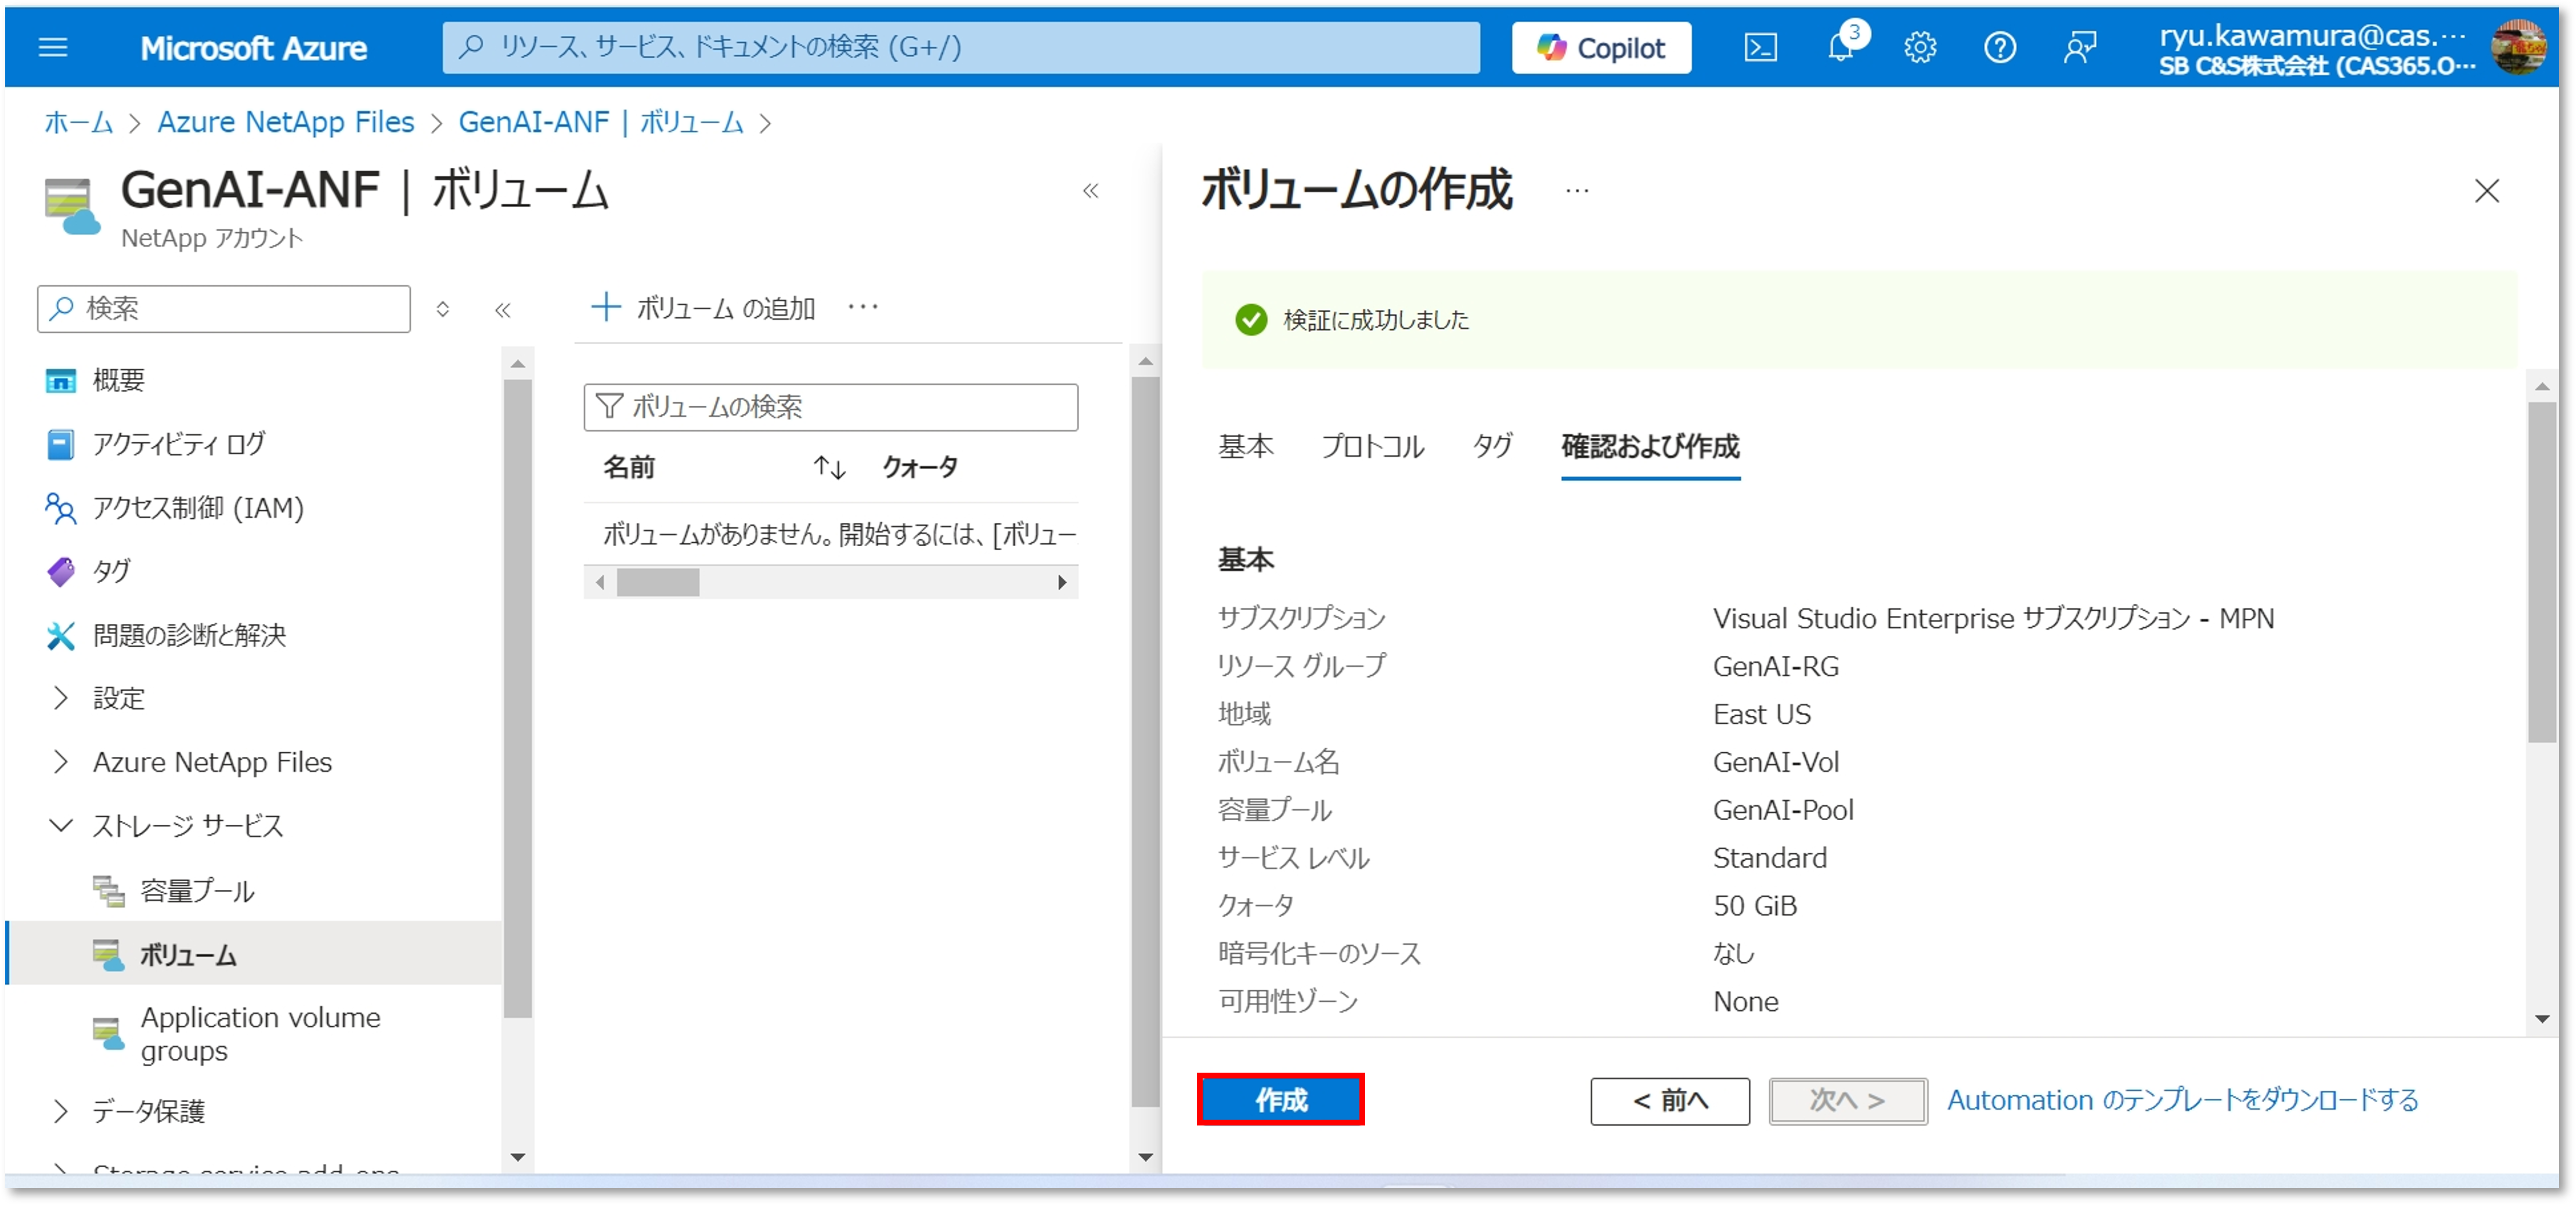Click the East US region value
The width and height of the screenshot is (2576, 1205).
click(1761, 714)
